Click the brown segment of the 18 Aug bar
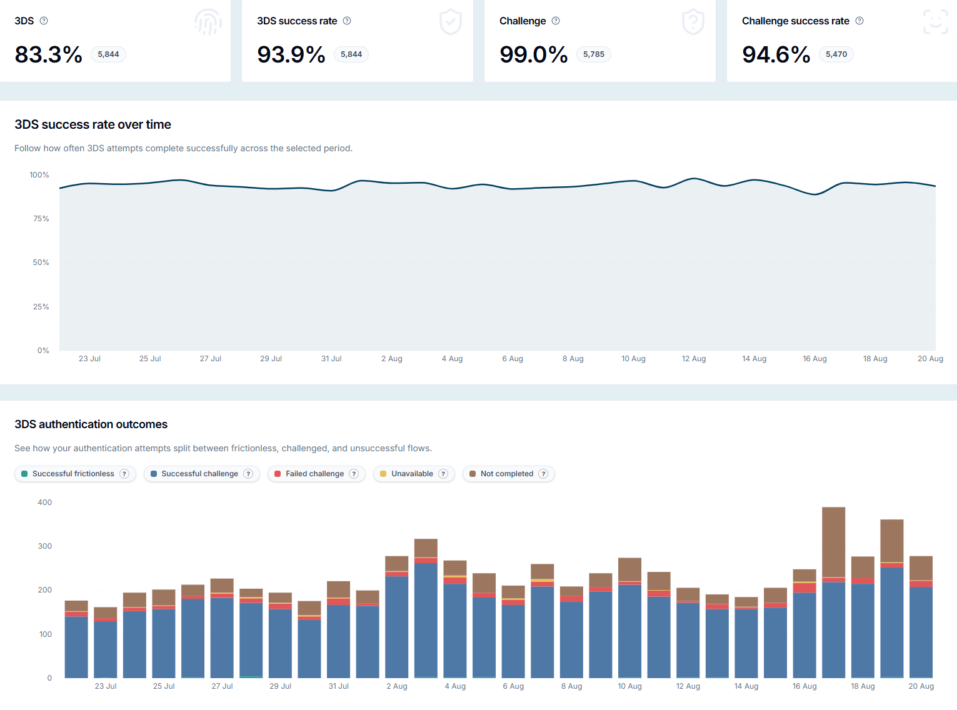 [863, 567]
